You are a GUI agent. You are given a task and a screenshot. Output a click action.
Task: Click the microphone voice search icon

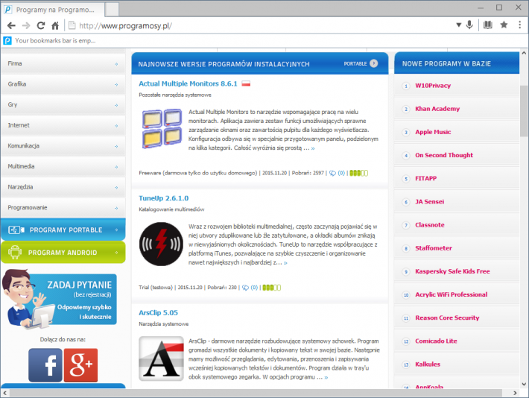pyautogui.click(x=469, y=25)
